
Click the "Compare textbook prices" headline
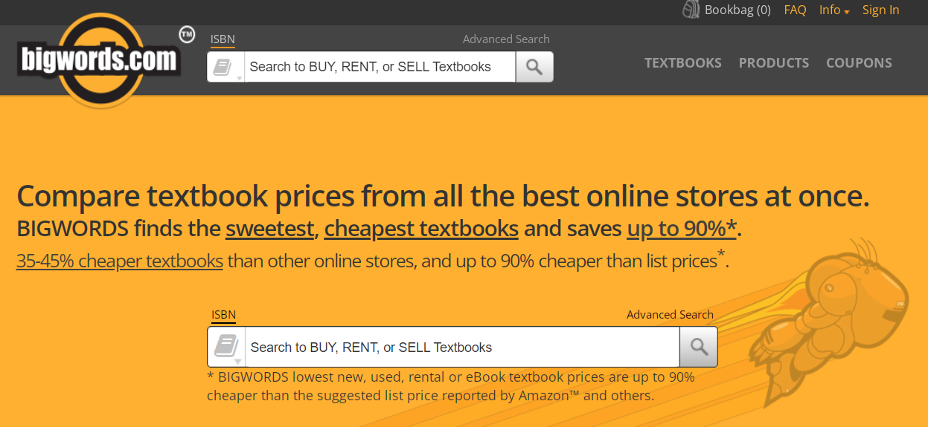(443, 196)
